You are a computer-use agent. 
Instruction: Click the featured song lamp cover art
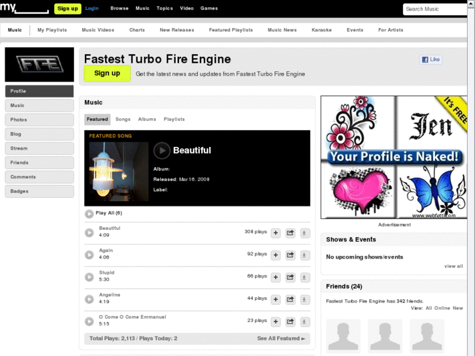pos(119,171)
